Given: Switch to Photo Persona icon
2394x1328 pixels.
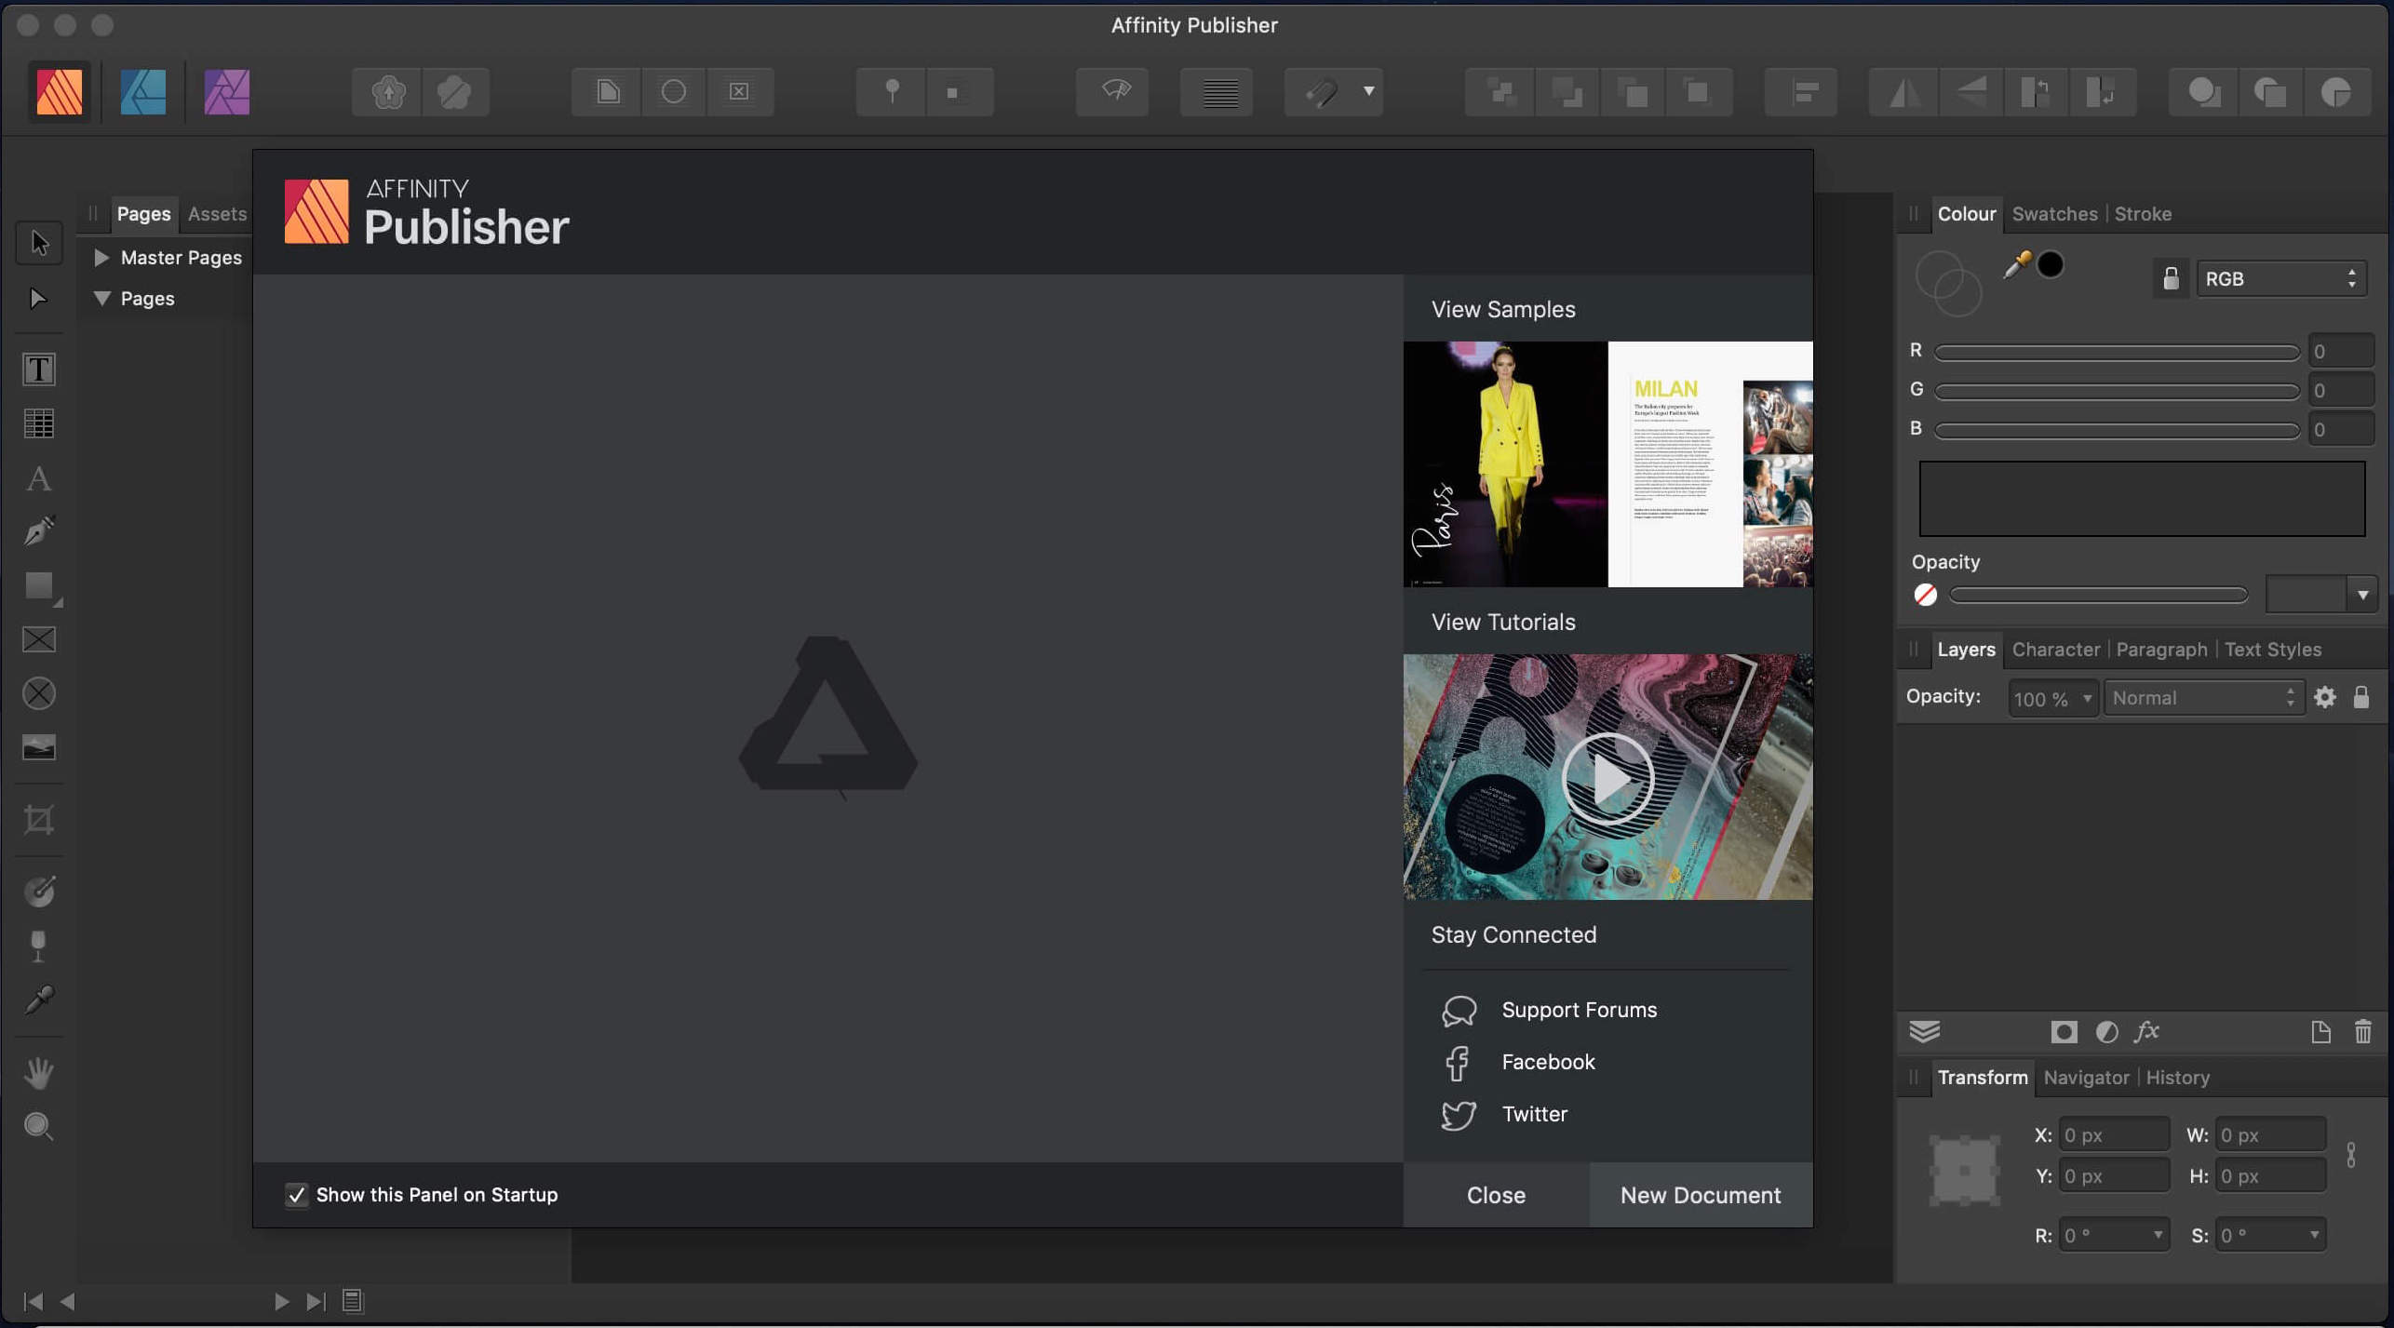Looking at the screenshot, I should (226, 91).
